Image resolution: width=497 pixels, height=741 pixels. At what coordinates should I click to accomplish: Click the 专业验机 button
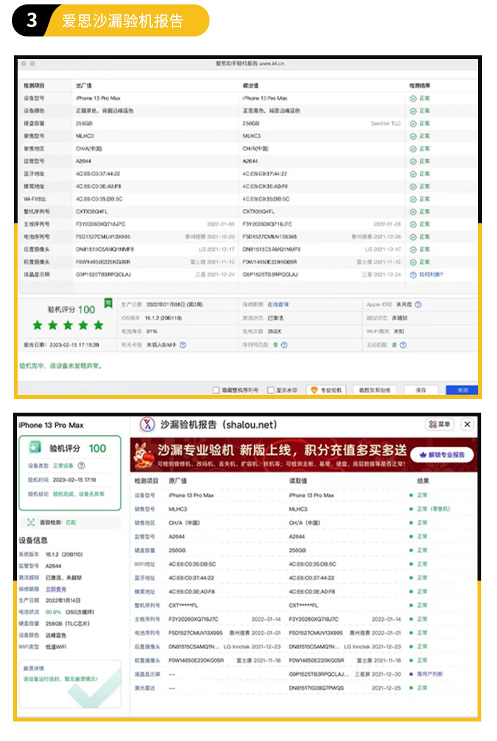tap(326, 390)
